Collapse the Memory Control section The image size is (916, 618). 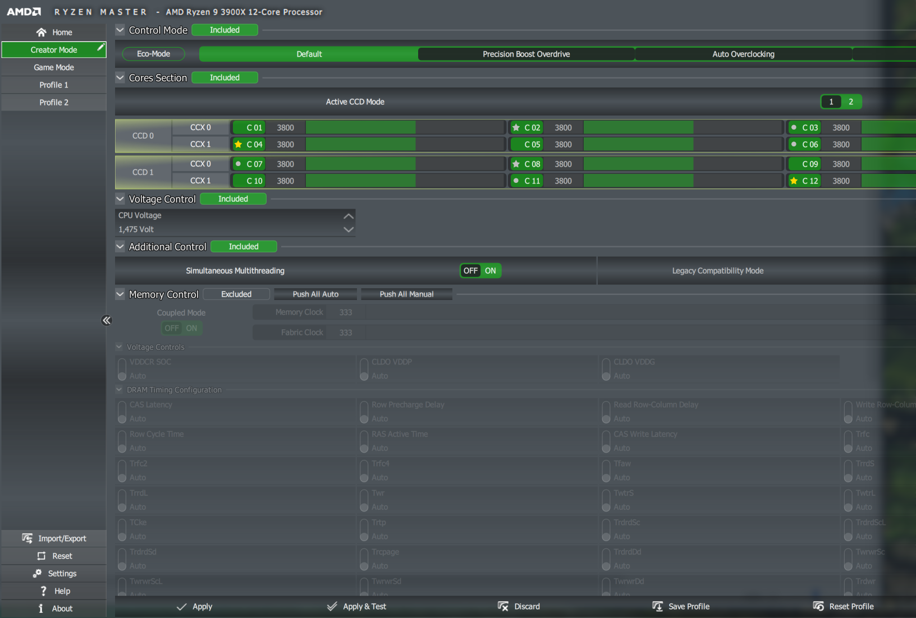coord(120,294)
